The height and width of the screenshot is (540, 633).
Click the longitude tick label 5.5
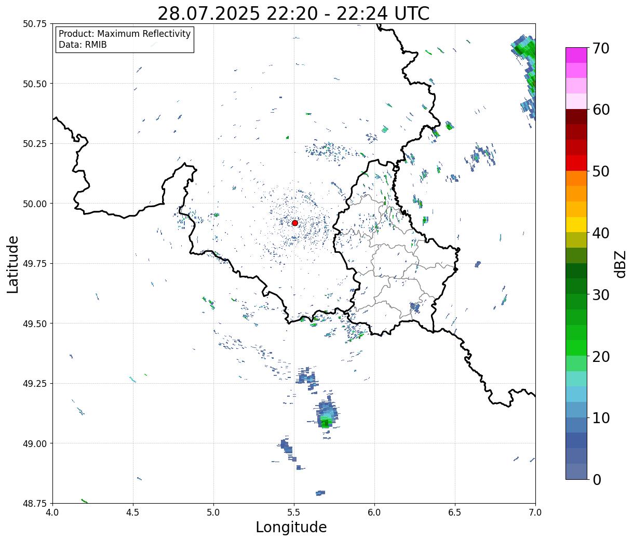pos(294,512)
